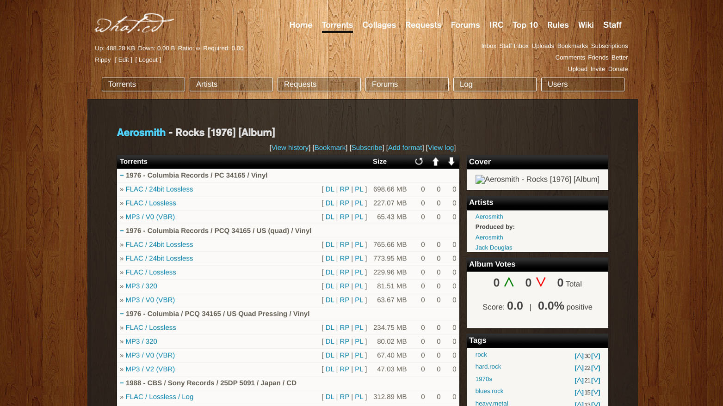The width and height of the screenshot is (723, 406).
Task: Open Requests in the main menu
Action: coord(423,25)
